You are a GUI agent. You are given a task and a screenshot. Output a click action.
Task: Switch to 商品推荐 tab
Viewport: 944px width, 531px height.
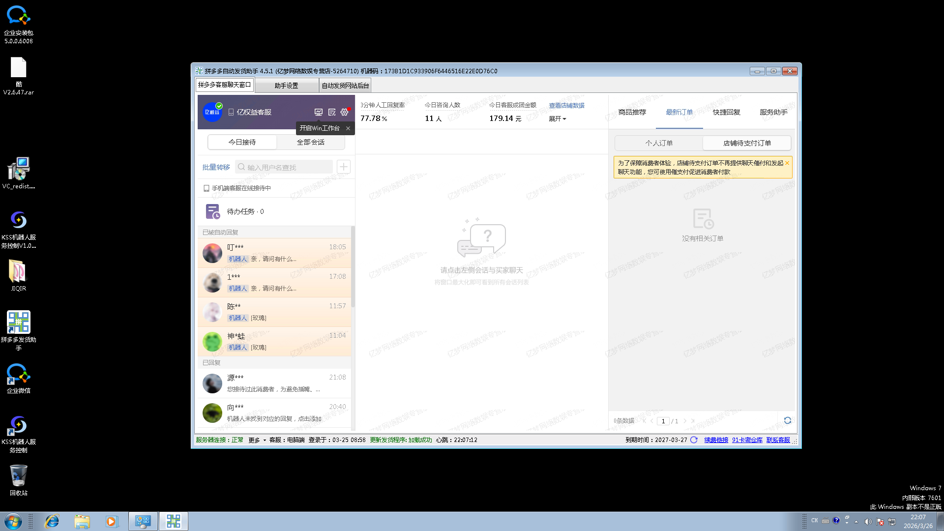(632, 112)
